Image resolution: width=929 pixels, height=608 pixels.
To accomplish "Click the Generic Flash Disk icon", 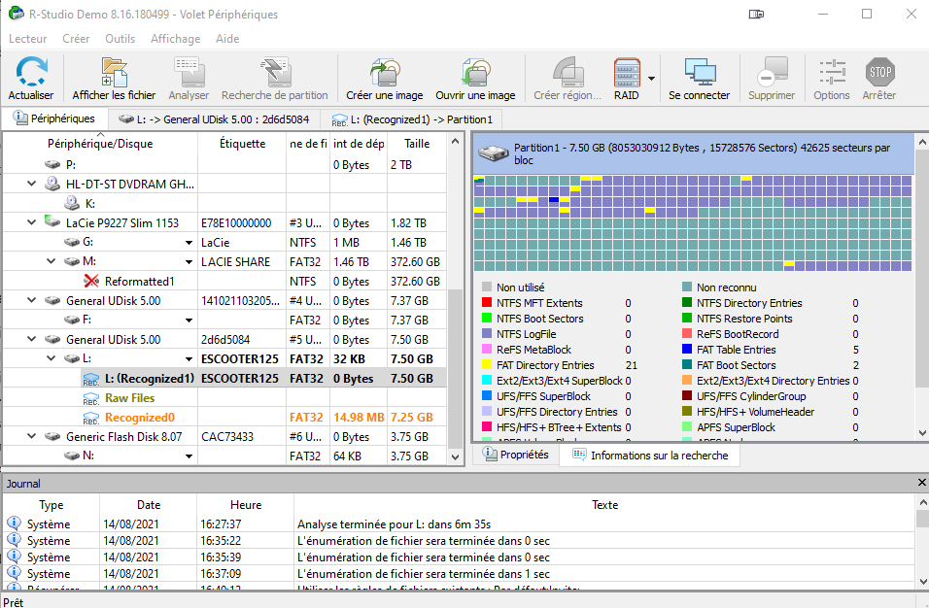I will click(x=52, y=436).
